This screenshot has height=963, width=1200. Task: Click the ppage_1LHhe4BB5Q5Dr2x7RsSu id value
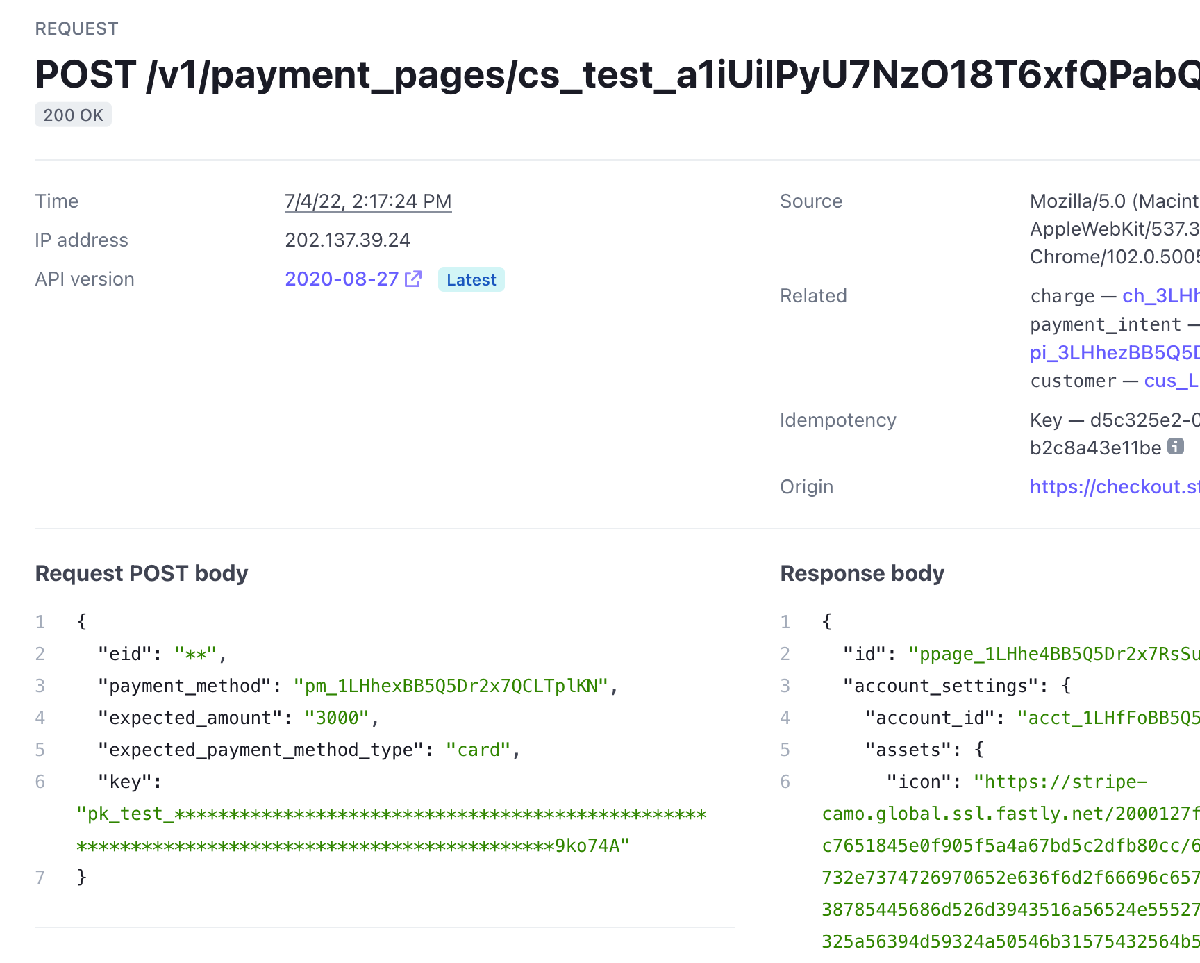click(x=1053, y=654)
